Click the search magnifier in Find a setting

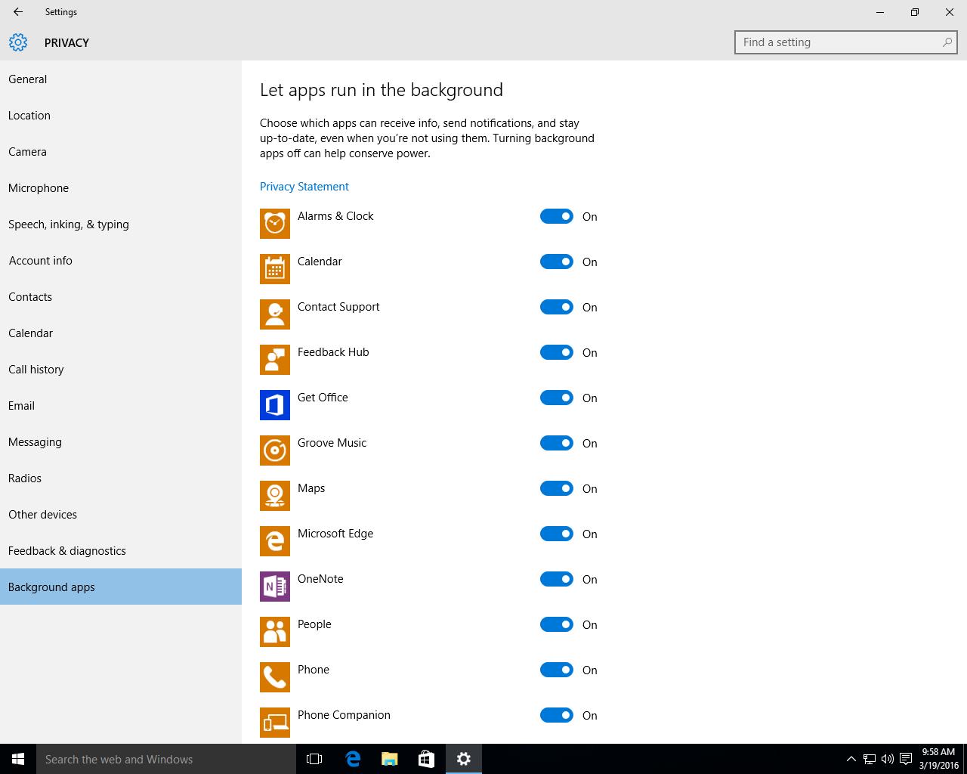click(947, 42)
